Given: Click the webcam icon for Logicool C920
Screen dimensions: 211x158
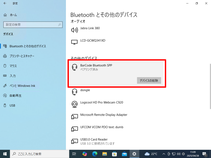Looking at the screenshot, I should pos(74,104).
